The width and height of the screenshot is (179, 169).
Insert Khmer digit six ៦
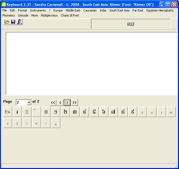point(104,112)
